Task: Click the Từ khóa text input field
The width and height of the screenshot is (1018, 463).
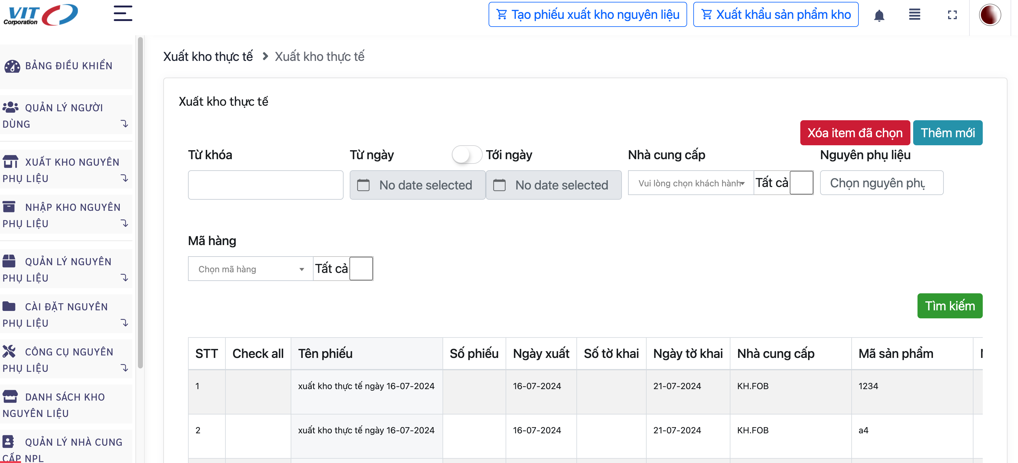Action: (265, 185)
